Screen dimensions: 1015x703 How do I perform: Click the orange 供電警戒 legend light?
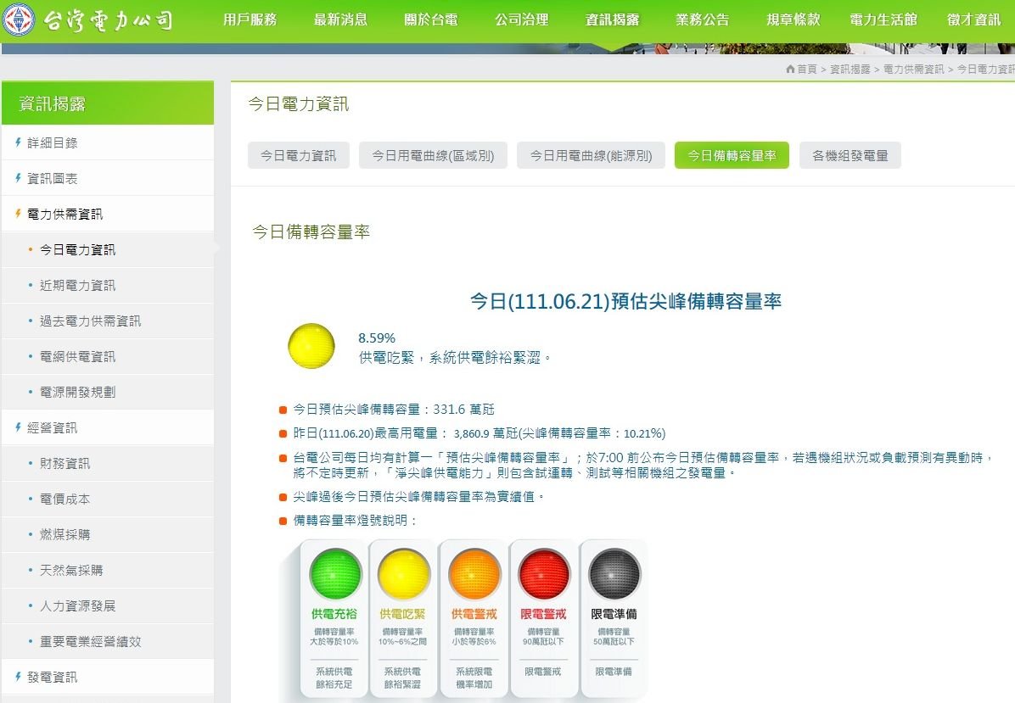tap(474, 573)
